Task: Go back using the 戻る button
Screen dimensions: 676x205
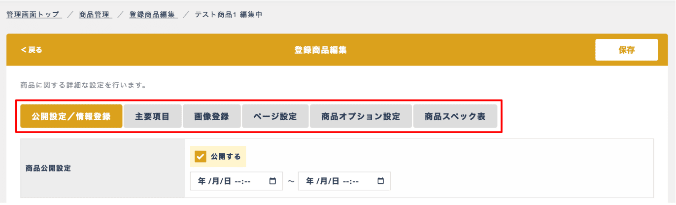Action: (32, 50)
